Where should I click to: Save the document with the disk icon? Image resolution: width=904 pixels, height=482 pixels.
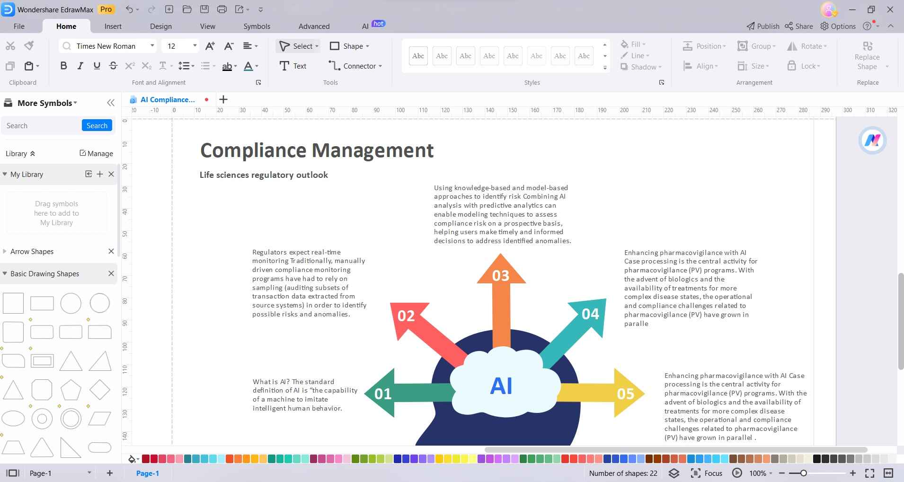coord(204,9)
